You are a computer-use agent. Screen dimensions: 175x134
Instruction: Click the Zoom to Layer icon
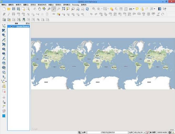coord(73,9)
